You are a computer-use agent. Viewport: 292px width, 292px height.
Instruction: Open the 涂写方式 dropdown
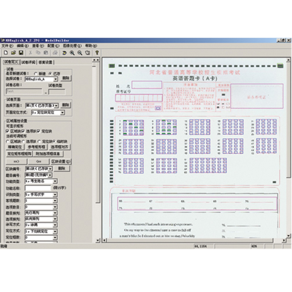55,225
